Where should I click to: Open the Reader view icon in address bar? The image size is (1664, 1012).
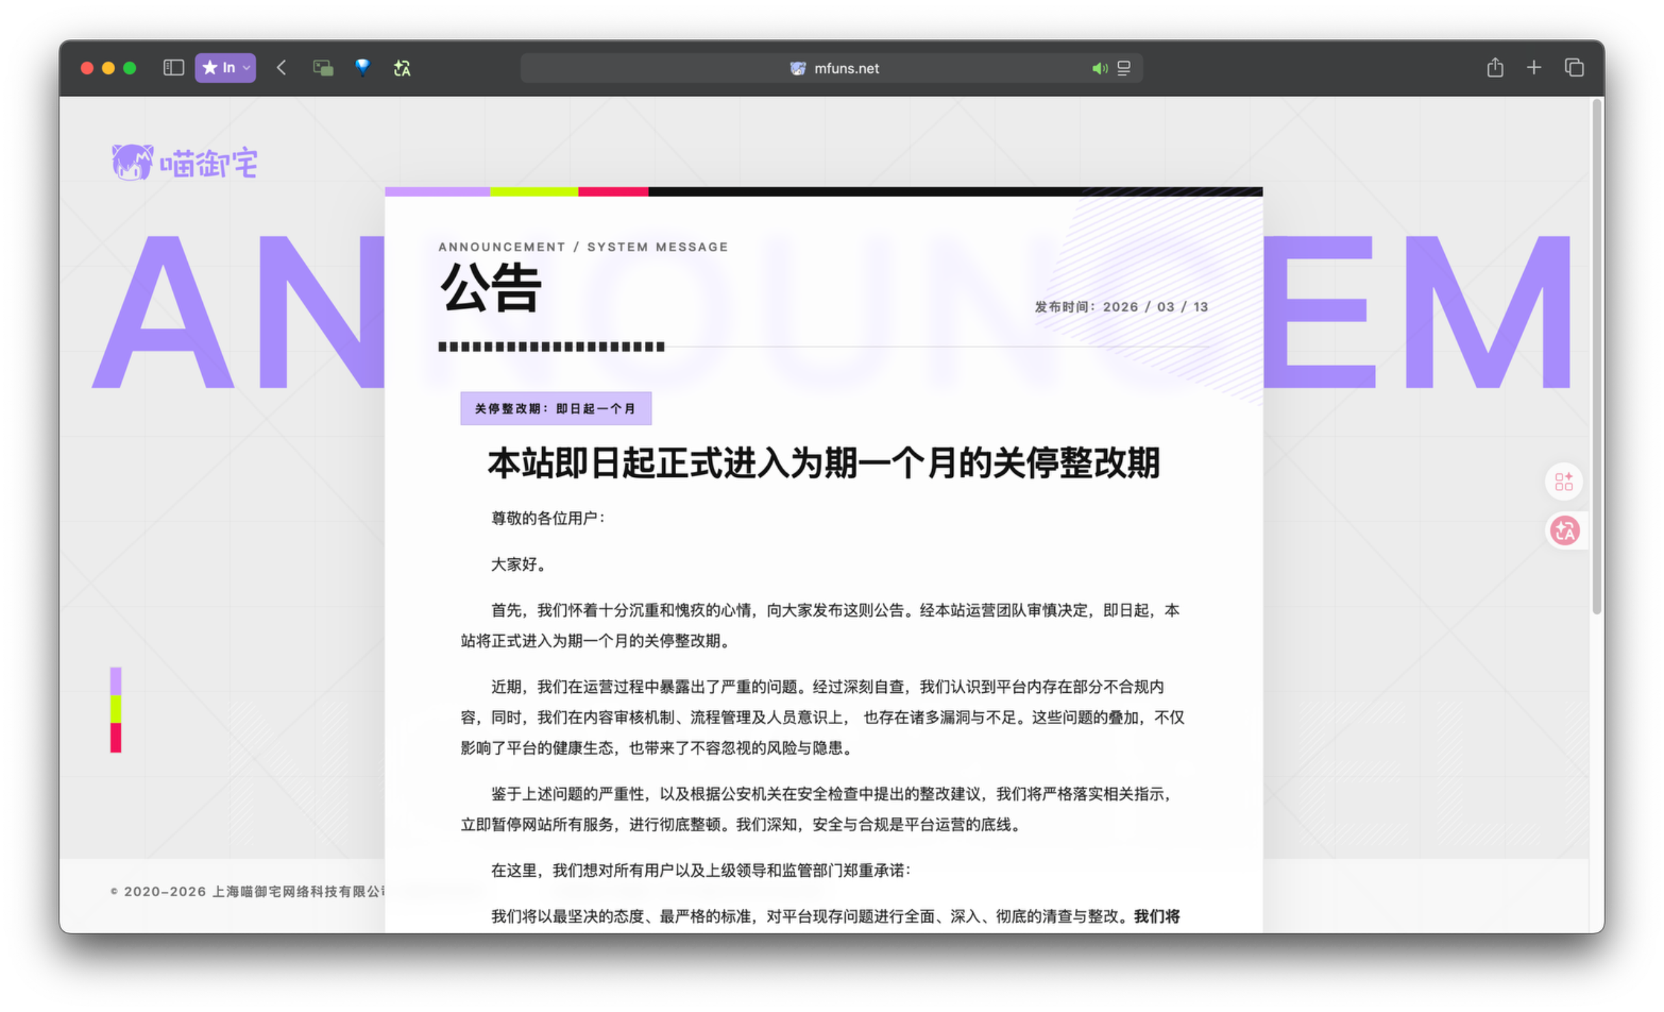(1124, 68)
